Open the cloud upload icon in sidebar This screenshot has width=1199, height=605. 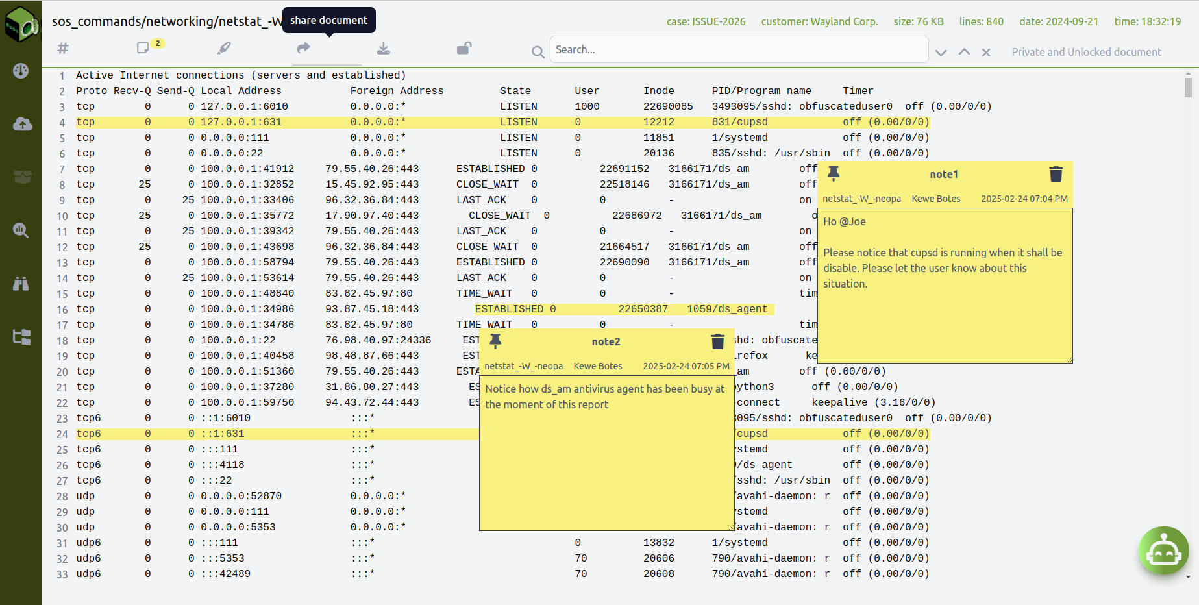pos(22,124)
